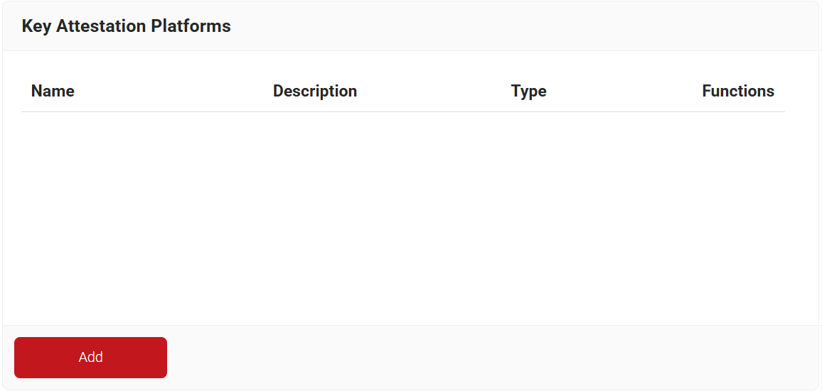
Task: Click the red Add button
Action: [x=91, y=358]
